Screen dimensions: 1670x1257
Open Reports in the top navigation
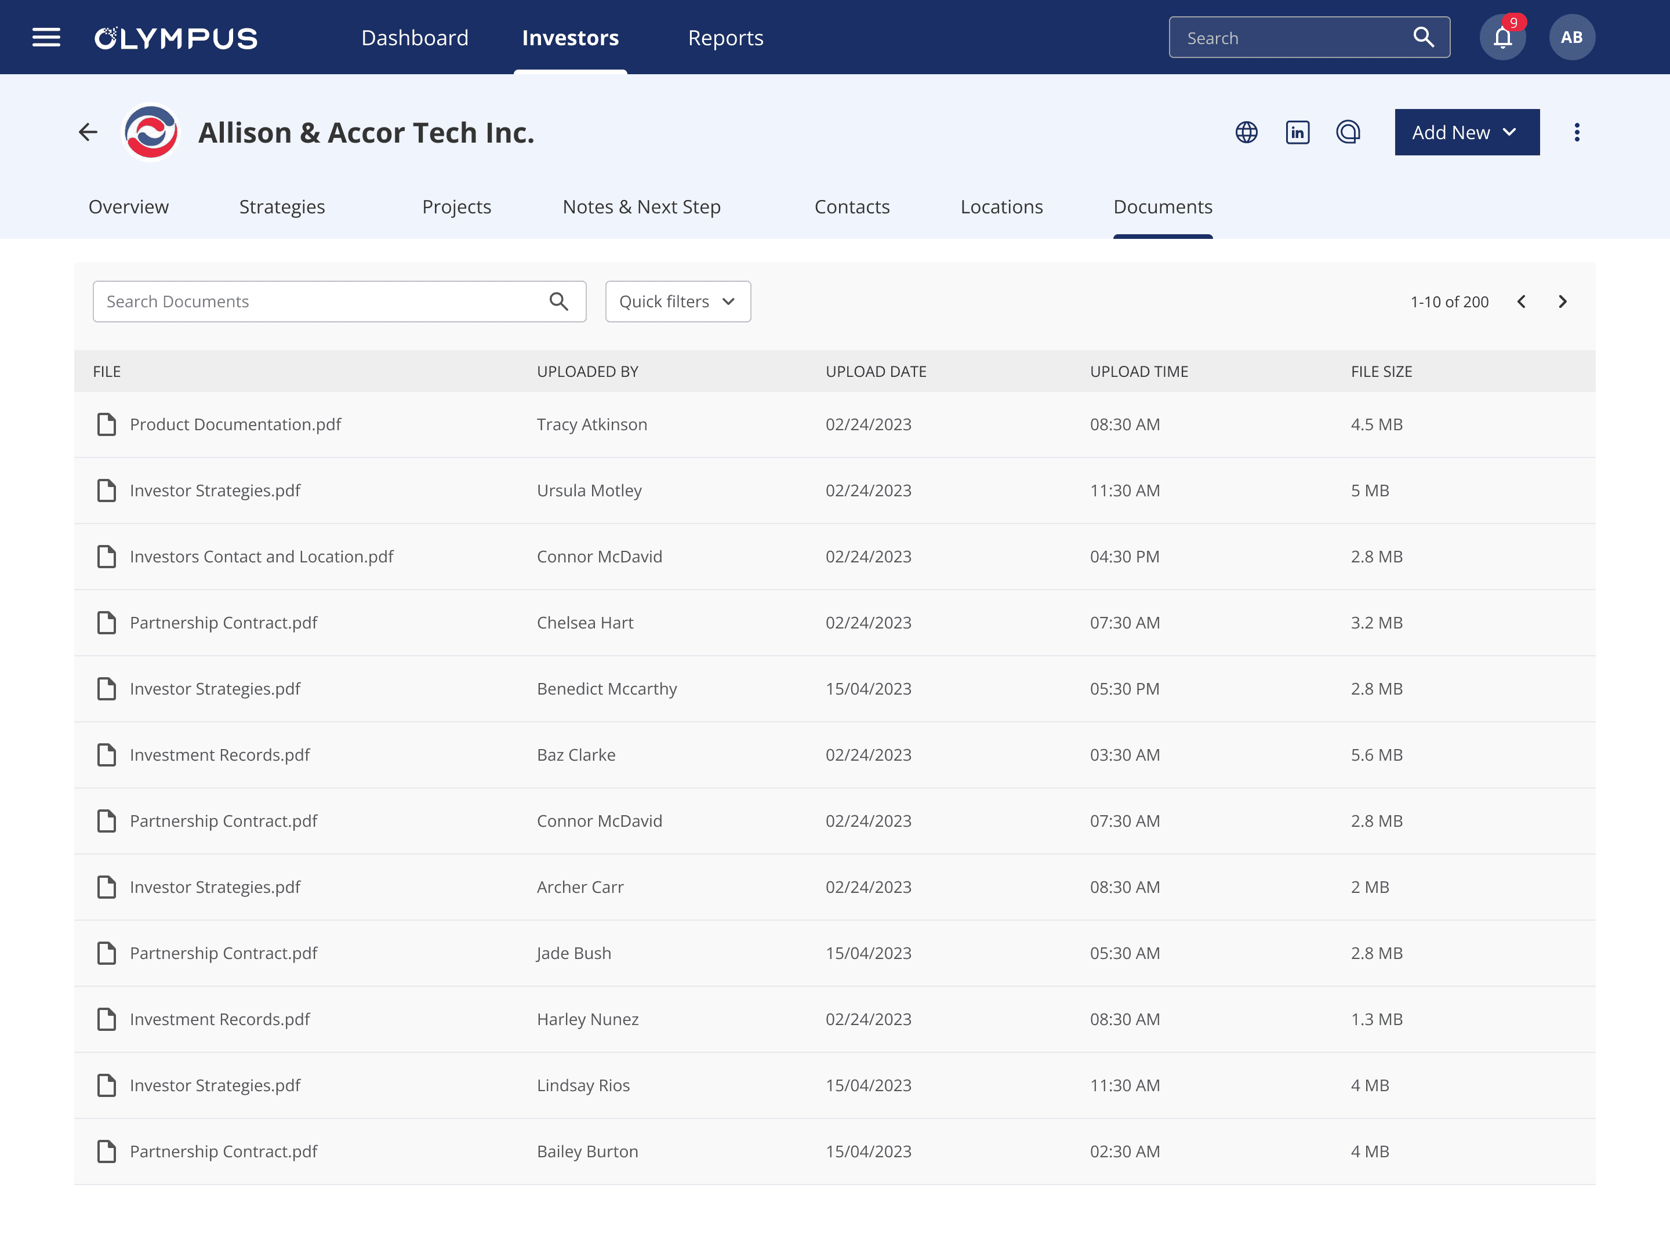click(x=725, y=38)
